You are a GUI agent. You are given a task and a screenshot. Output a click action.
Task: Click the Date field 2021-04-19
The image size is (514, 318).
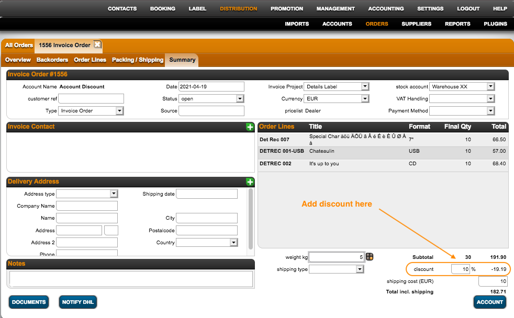[x=211, y=86]
